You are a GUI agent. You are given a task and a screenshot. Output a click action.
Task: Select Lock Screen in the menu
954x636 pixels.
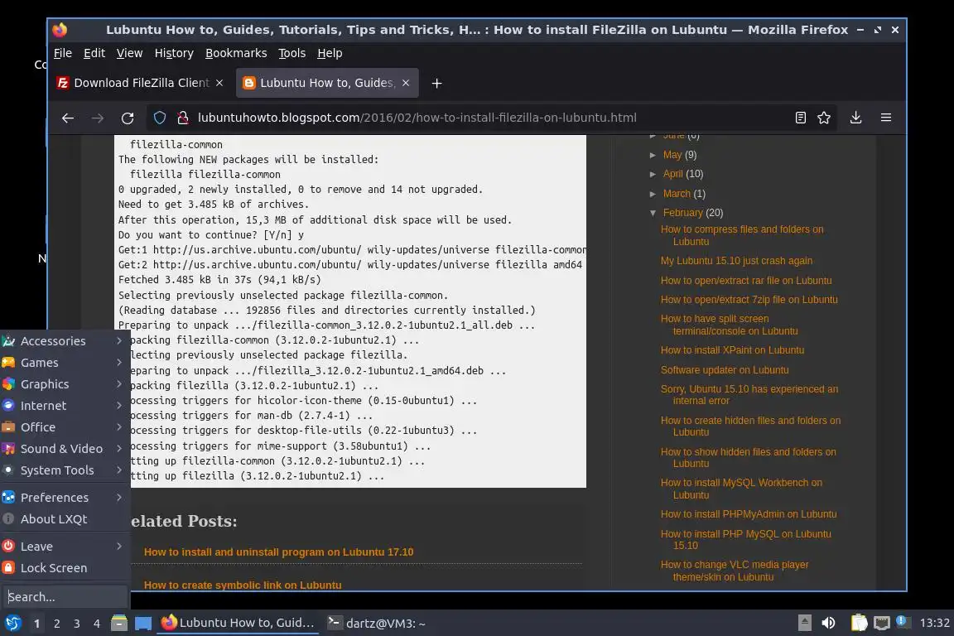coord(65,568)
